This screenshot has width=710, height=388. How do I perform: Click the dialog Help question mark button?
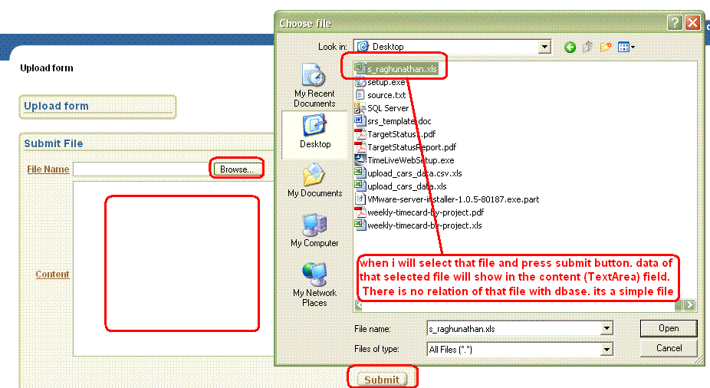tap(675, 23)
